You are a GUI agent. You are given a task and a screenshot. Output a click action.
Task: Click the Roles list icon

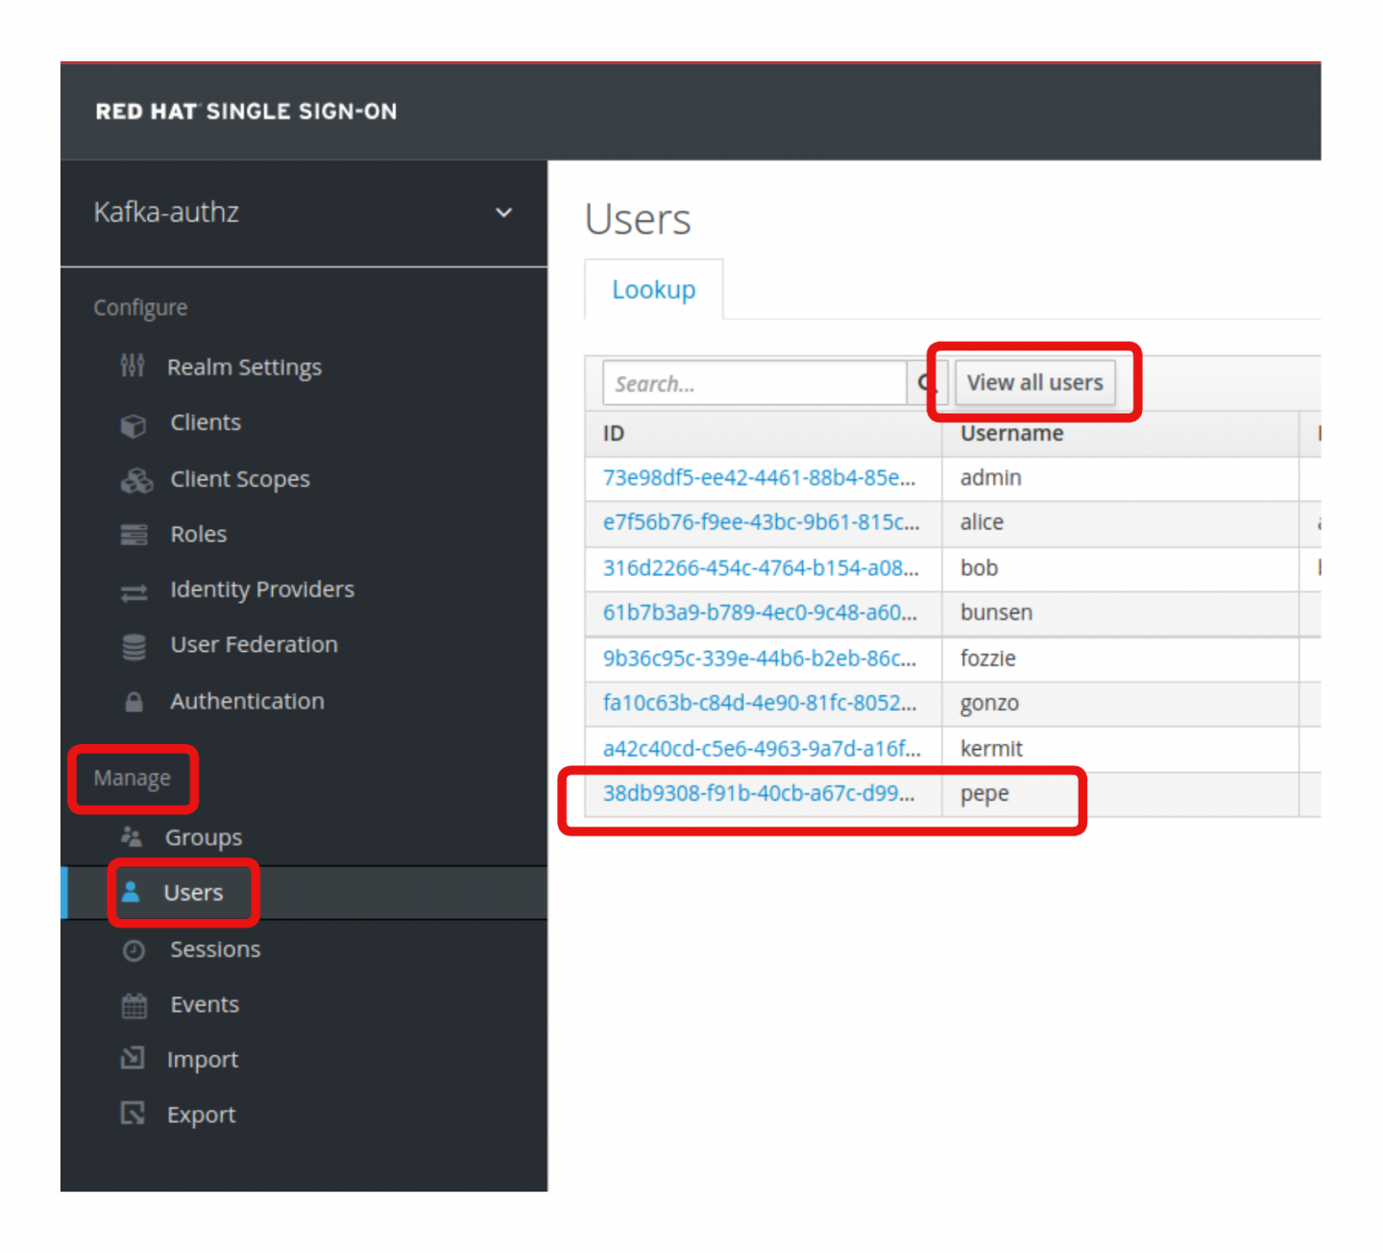(x=133, y=535)
